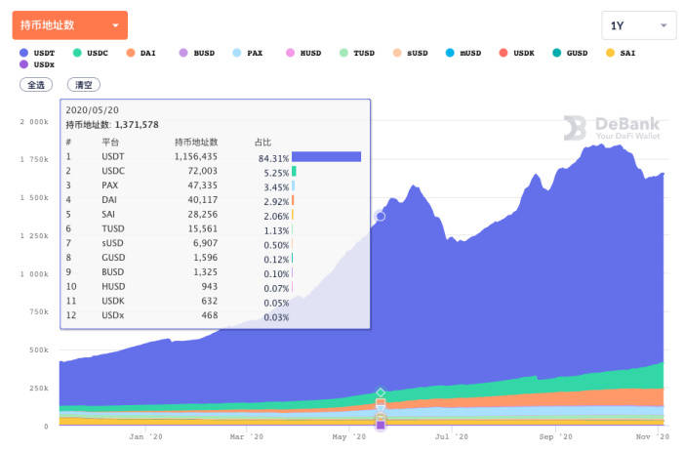Click the 全选 select-all button
Screen dimensions: 684x452
(35, 85)
